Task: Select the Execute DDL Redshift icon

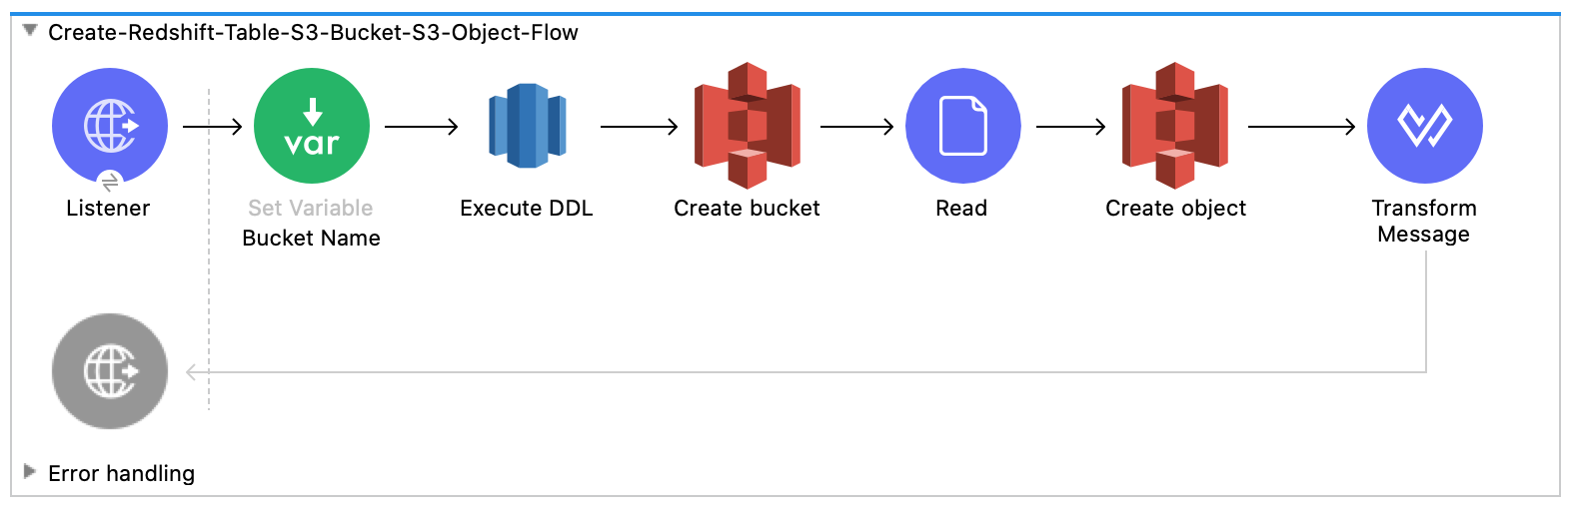Action: (527, 126)
